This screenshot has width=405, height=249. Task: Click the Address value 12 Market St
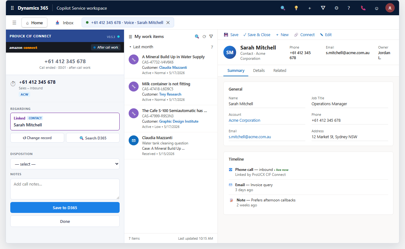tap(334, 137)
